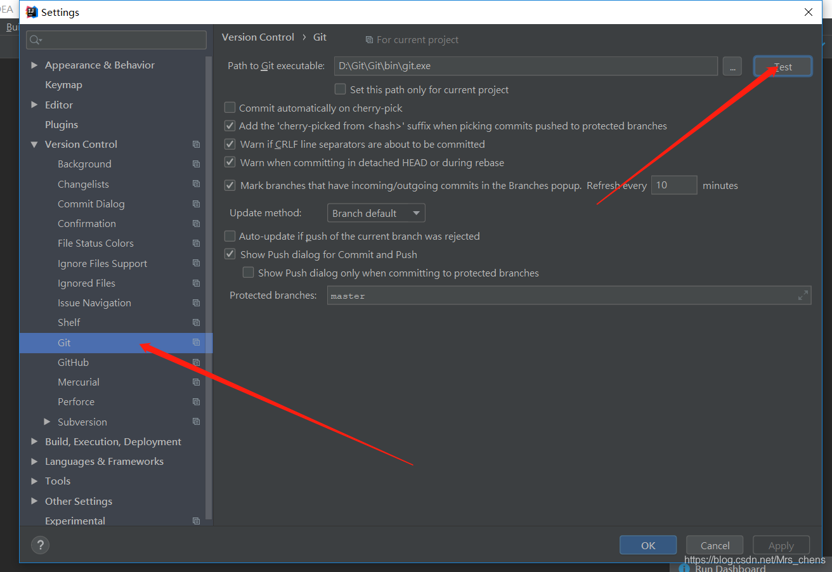The height and width of the screenshot is (572, 832).
Task: Check Show Push dialog only for protected branches
Action: (x=248, y=273)
